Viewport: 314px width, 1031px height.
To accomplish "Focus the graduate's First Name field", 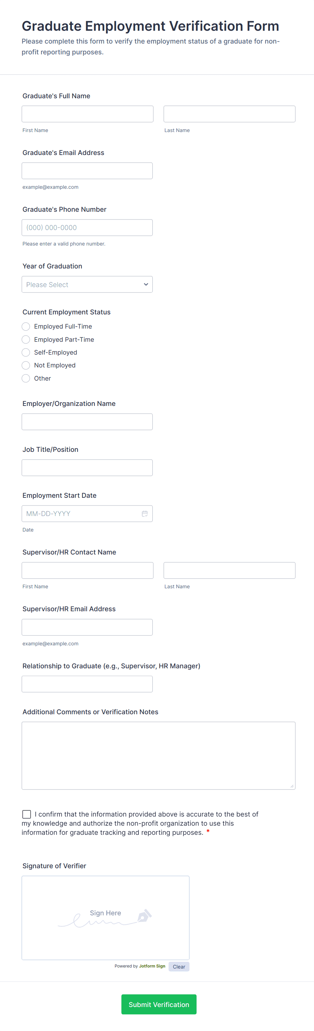I will [87, 114].
